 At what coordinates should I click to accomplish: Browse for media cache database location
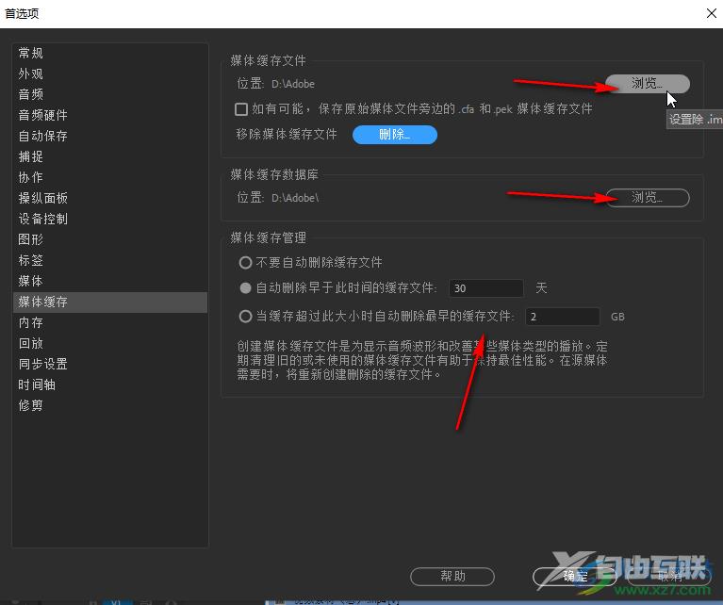648,198
